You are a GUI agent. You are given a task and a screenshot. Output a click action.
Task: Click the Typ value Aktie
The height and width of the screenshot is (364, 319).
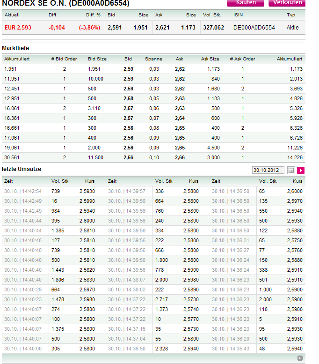click(292, 28)
